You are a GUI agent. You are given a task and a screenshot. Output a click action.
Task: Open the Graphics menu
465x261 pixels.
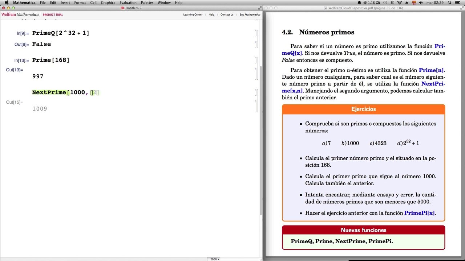pyautogui.click(x=108, y=3)
